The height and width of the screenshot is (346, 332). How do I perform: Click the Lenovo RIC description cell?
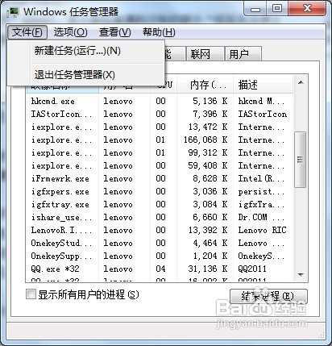click(x=263, y=230)
